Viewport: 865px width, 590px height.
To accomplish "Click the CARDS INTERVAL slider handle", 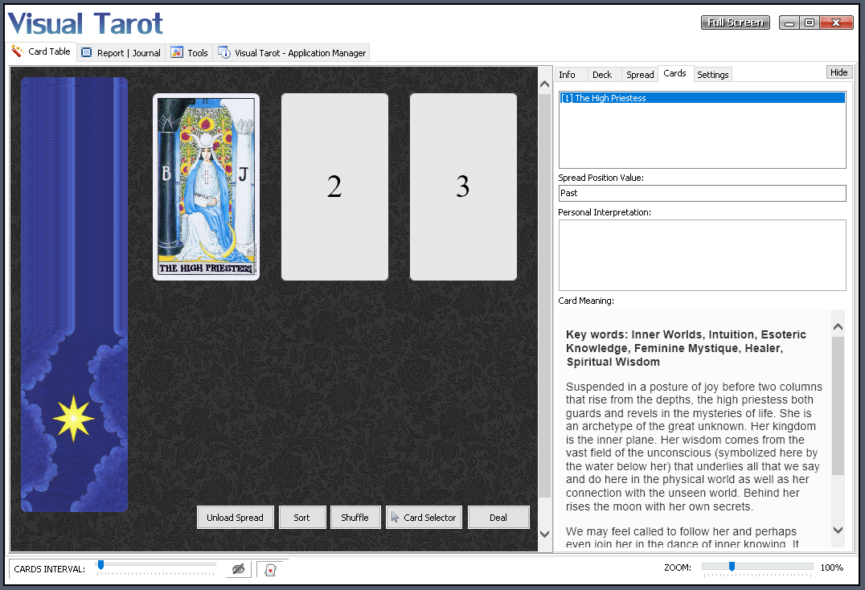I will pos(100,564).
